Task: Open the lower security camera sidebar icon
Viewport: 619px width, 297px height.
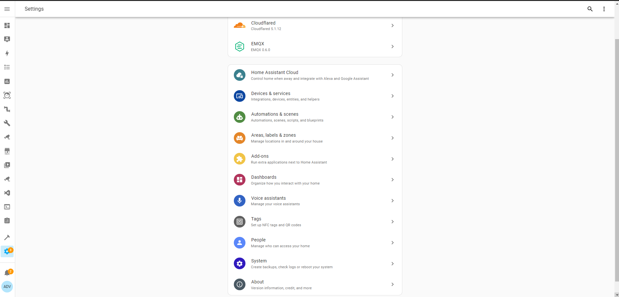Action: coord(7,179)
